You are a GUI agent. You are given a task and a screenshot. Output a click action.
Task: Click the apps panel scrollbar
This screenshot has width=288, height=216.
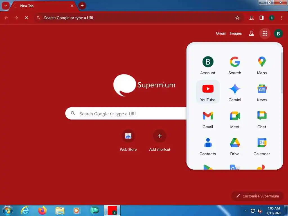pos(282,73)
